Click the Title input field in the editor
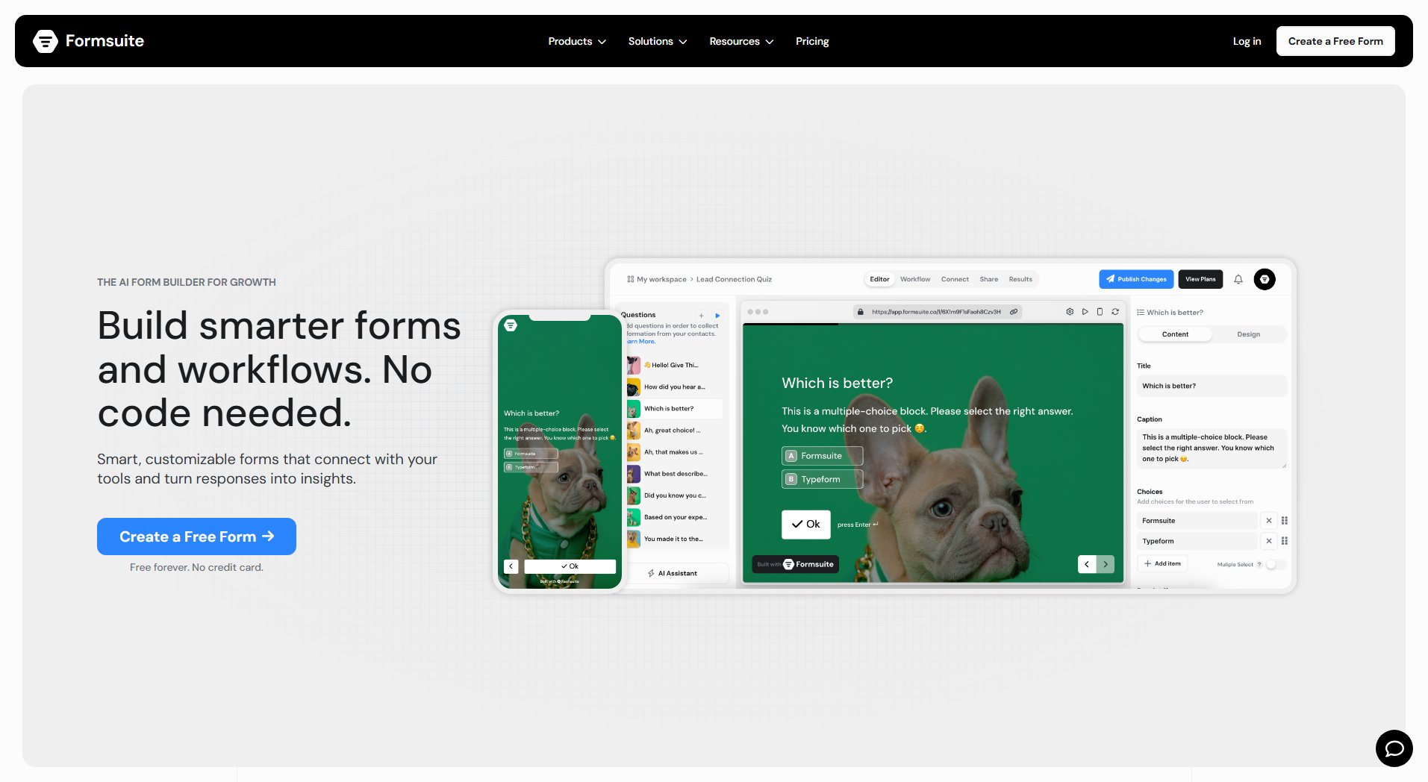Image resolution: width=1428 pixels, height=782 pixels. tap(1210, 386)
